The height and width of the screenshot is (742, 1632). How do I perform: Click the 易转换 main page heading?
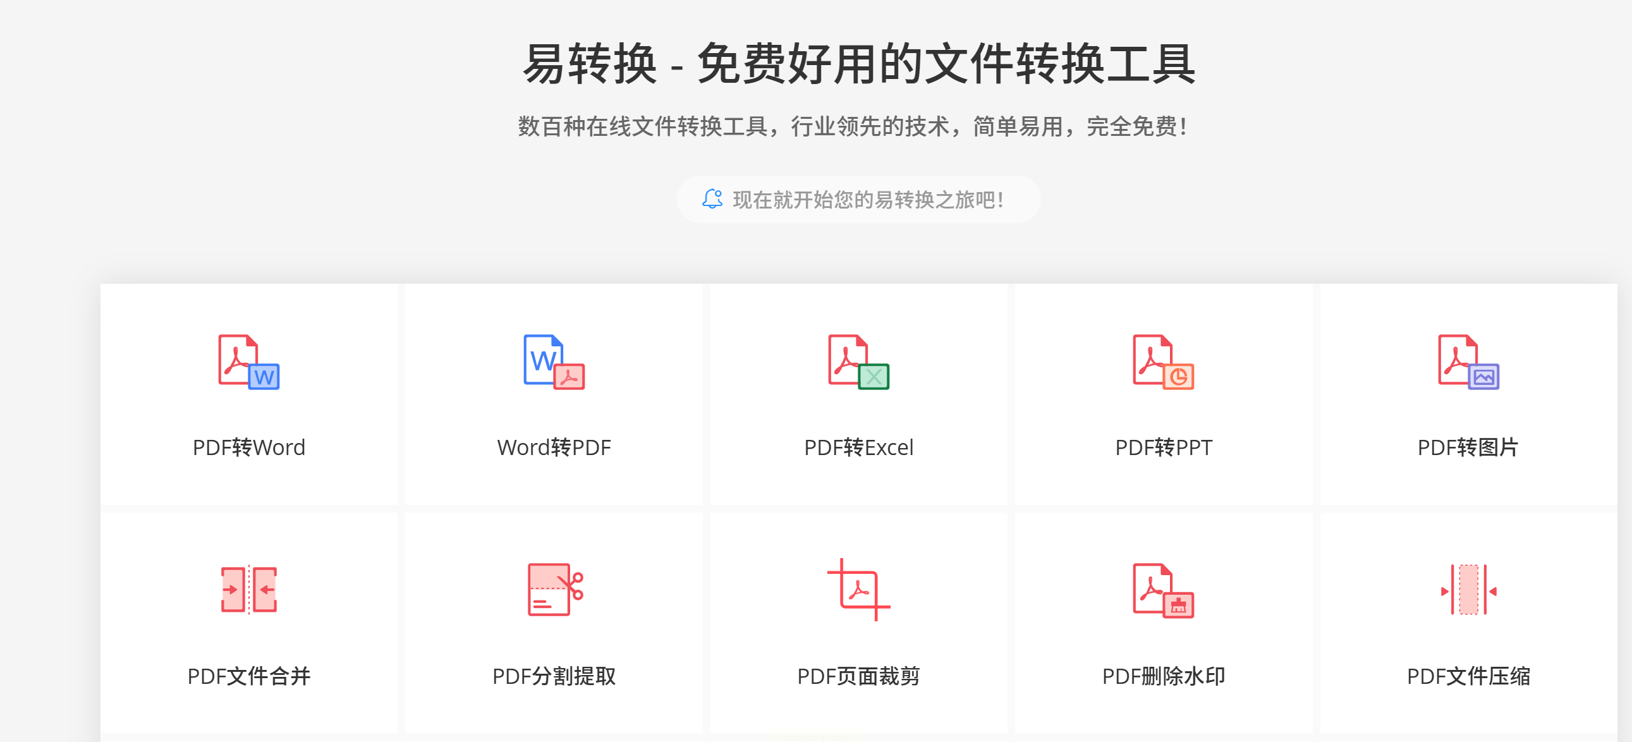pyautogui.click(x=858, y=63)
